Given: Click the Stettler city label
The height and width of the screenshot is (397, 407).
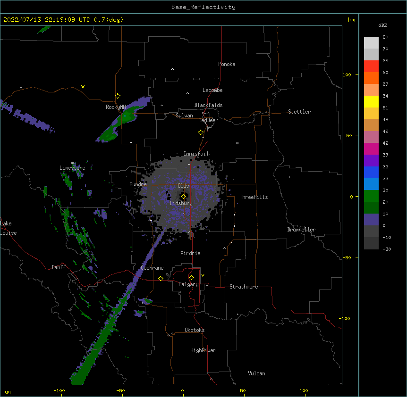Looking at the screenshot, I should pyautogui.click(x=299, y=112).
